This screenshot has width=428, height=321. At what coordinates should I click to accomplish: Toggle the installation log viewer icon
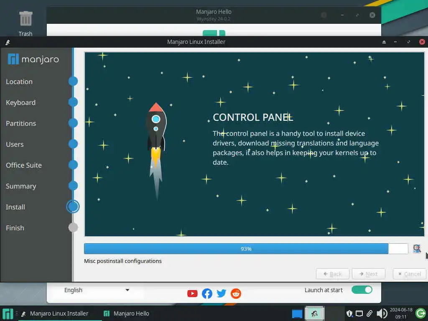tap(417, 249)
